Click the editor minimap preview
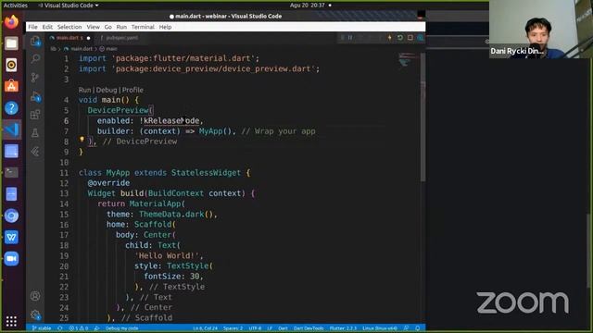 tap(408, 59)
